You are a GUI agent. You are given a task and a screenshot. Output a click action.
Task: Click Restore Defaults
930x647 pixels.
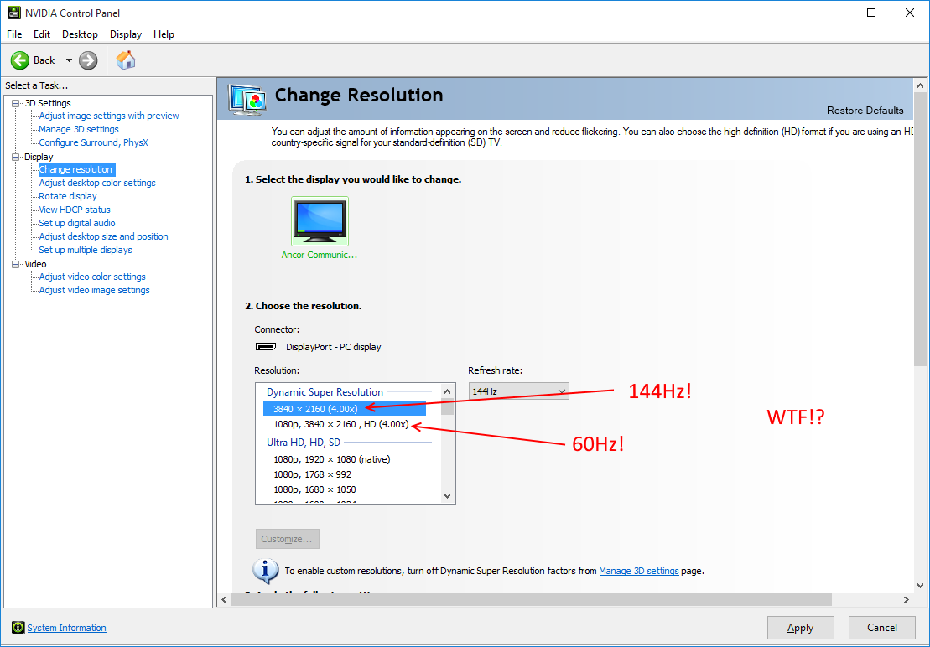865,111
